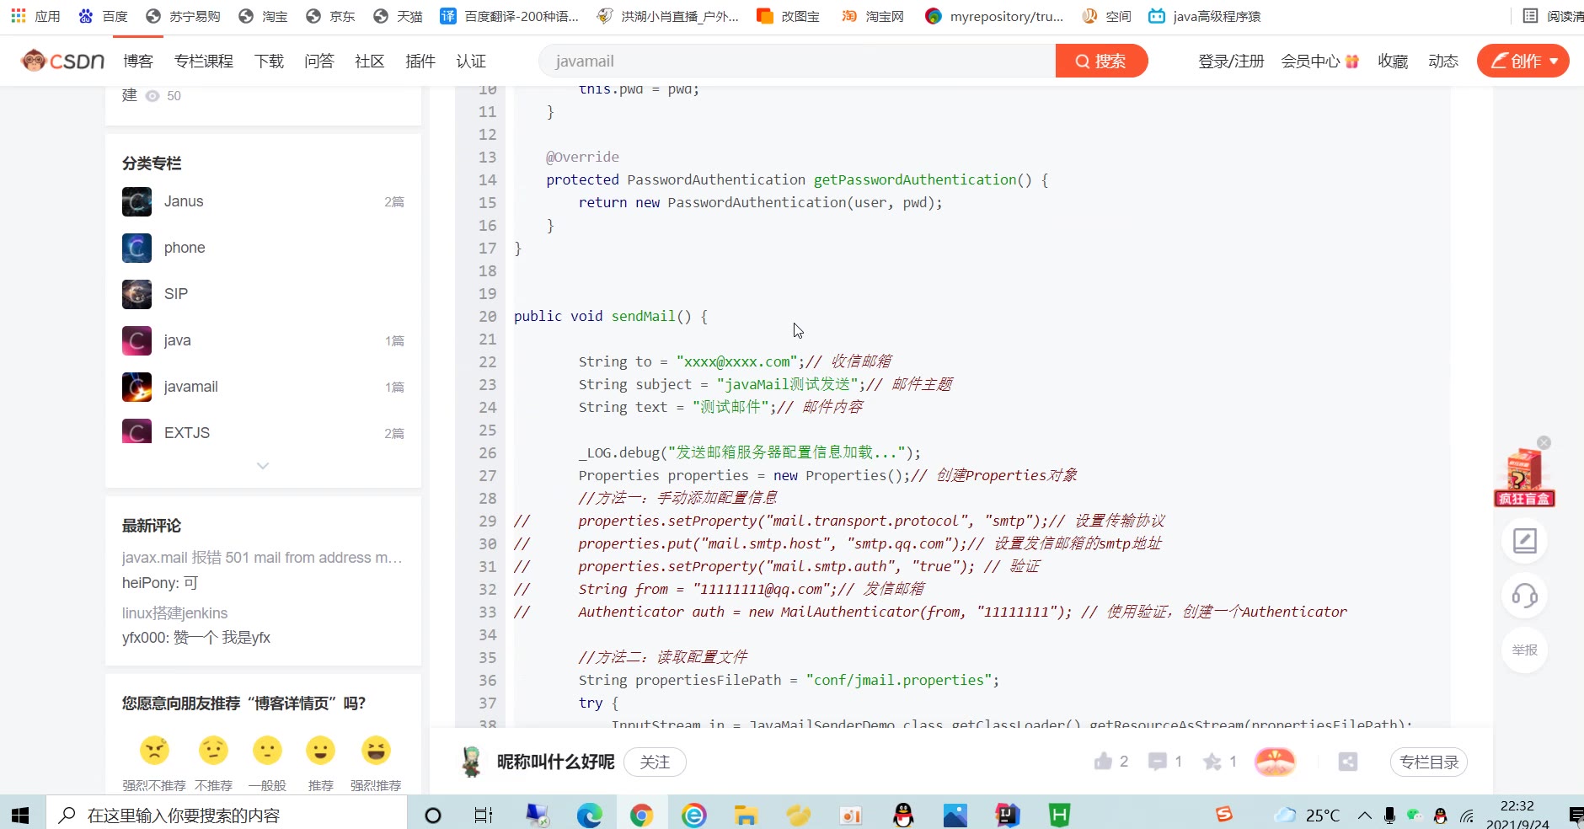The width and height of the screenshot is (1584, 829).
Task: Click the 关注 follow button
Action: coord(655,762)
